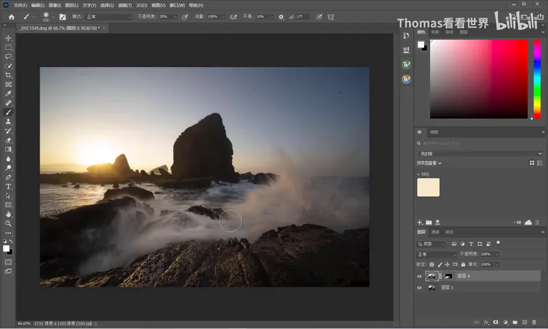Select the Horizontal Type tool

click(x=8, y=186)
